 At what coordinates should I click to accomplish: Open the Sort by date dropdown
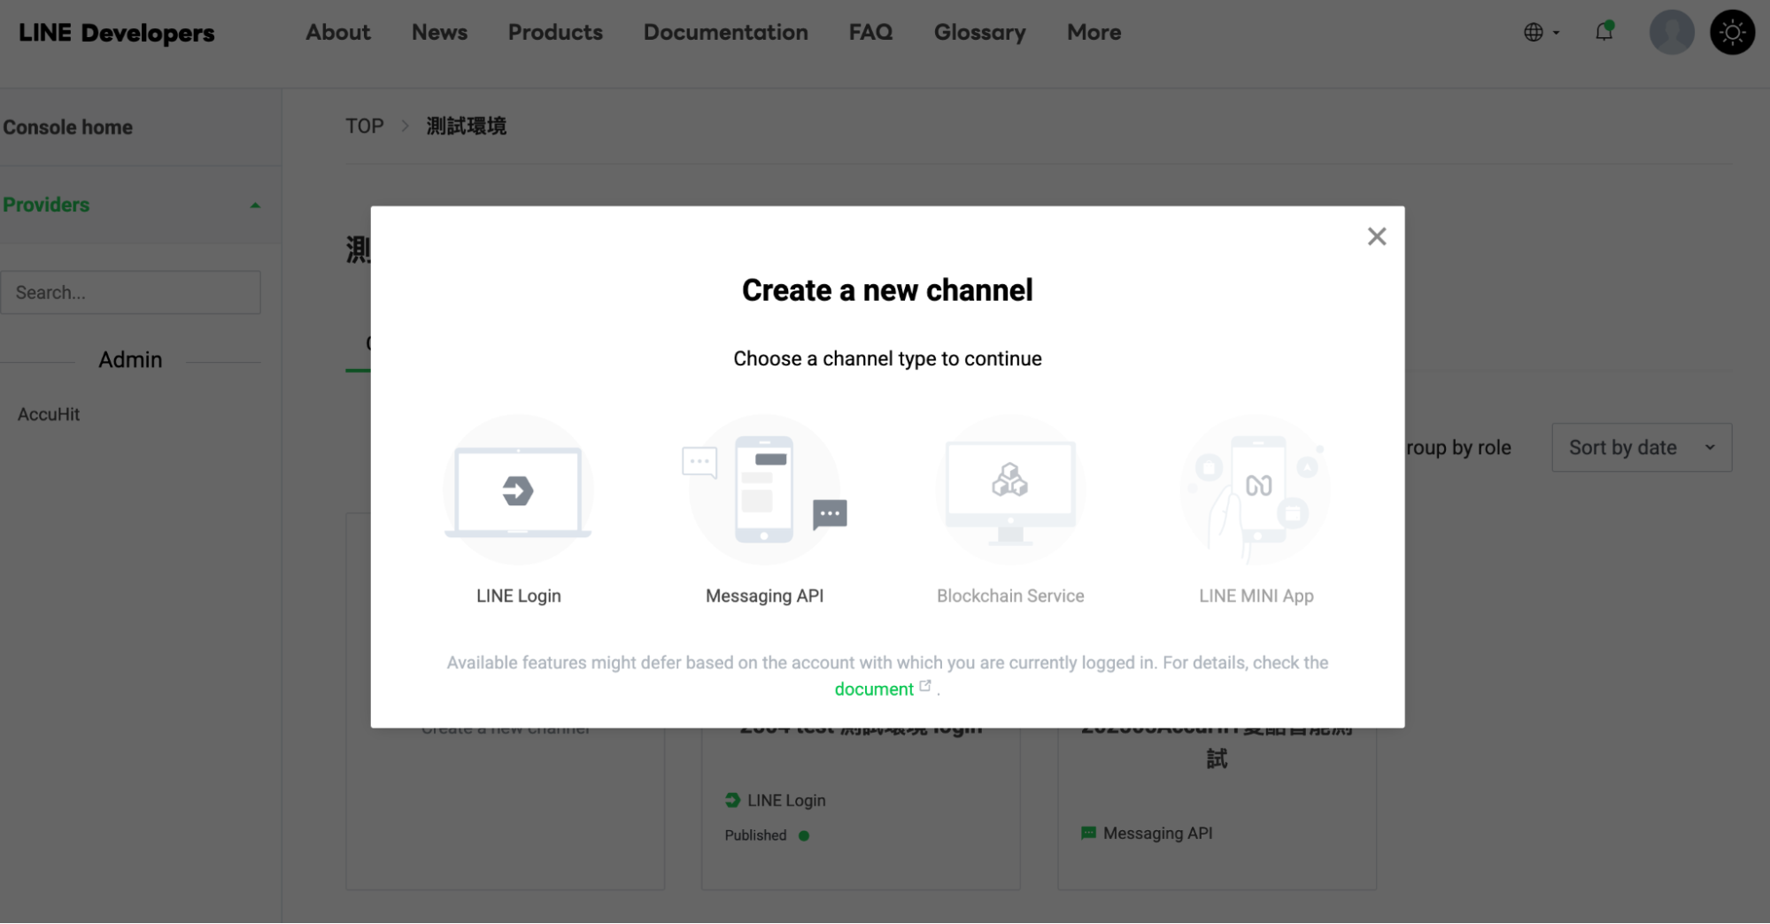tap(1642, 448)
